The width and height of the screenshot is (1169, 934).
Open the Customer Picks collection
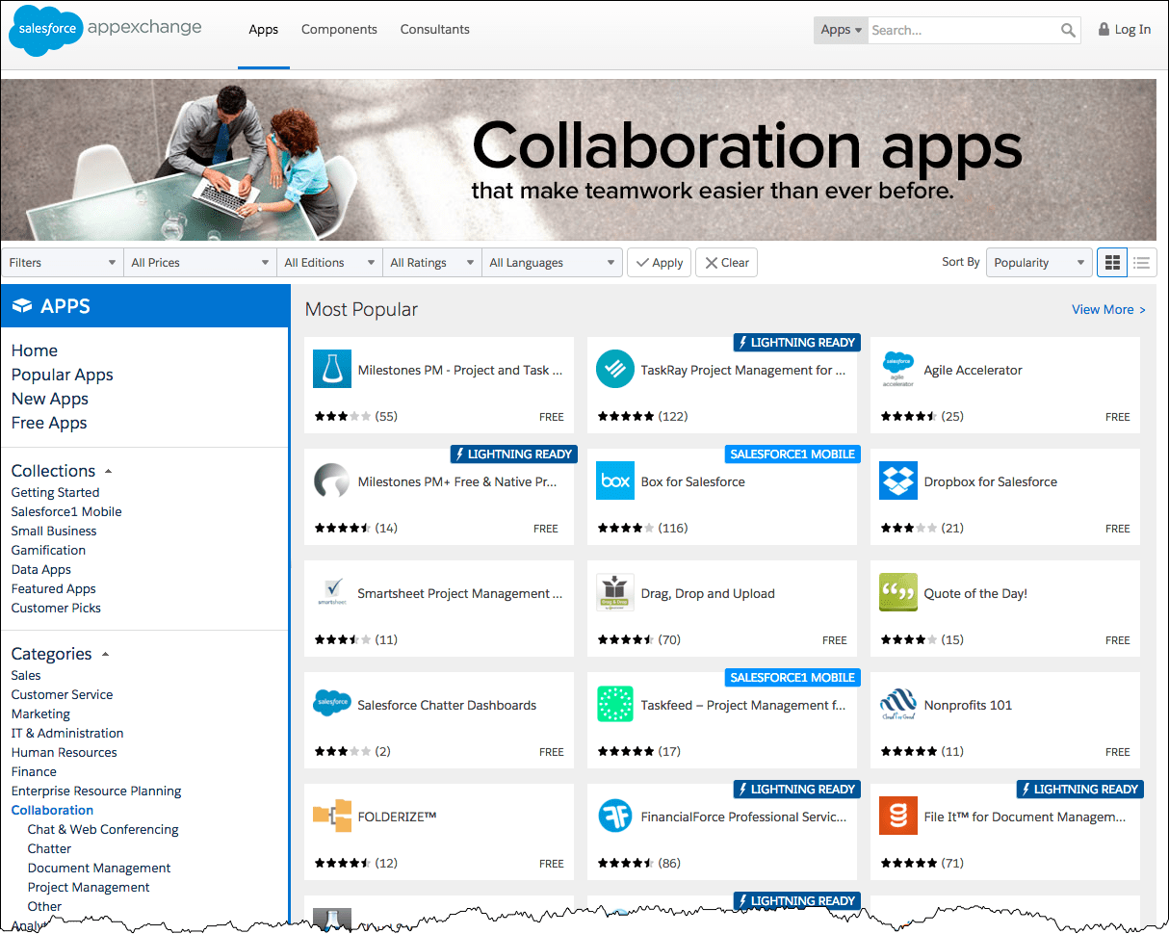(56, 608)
